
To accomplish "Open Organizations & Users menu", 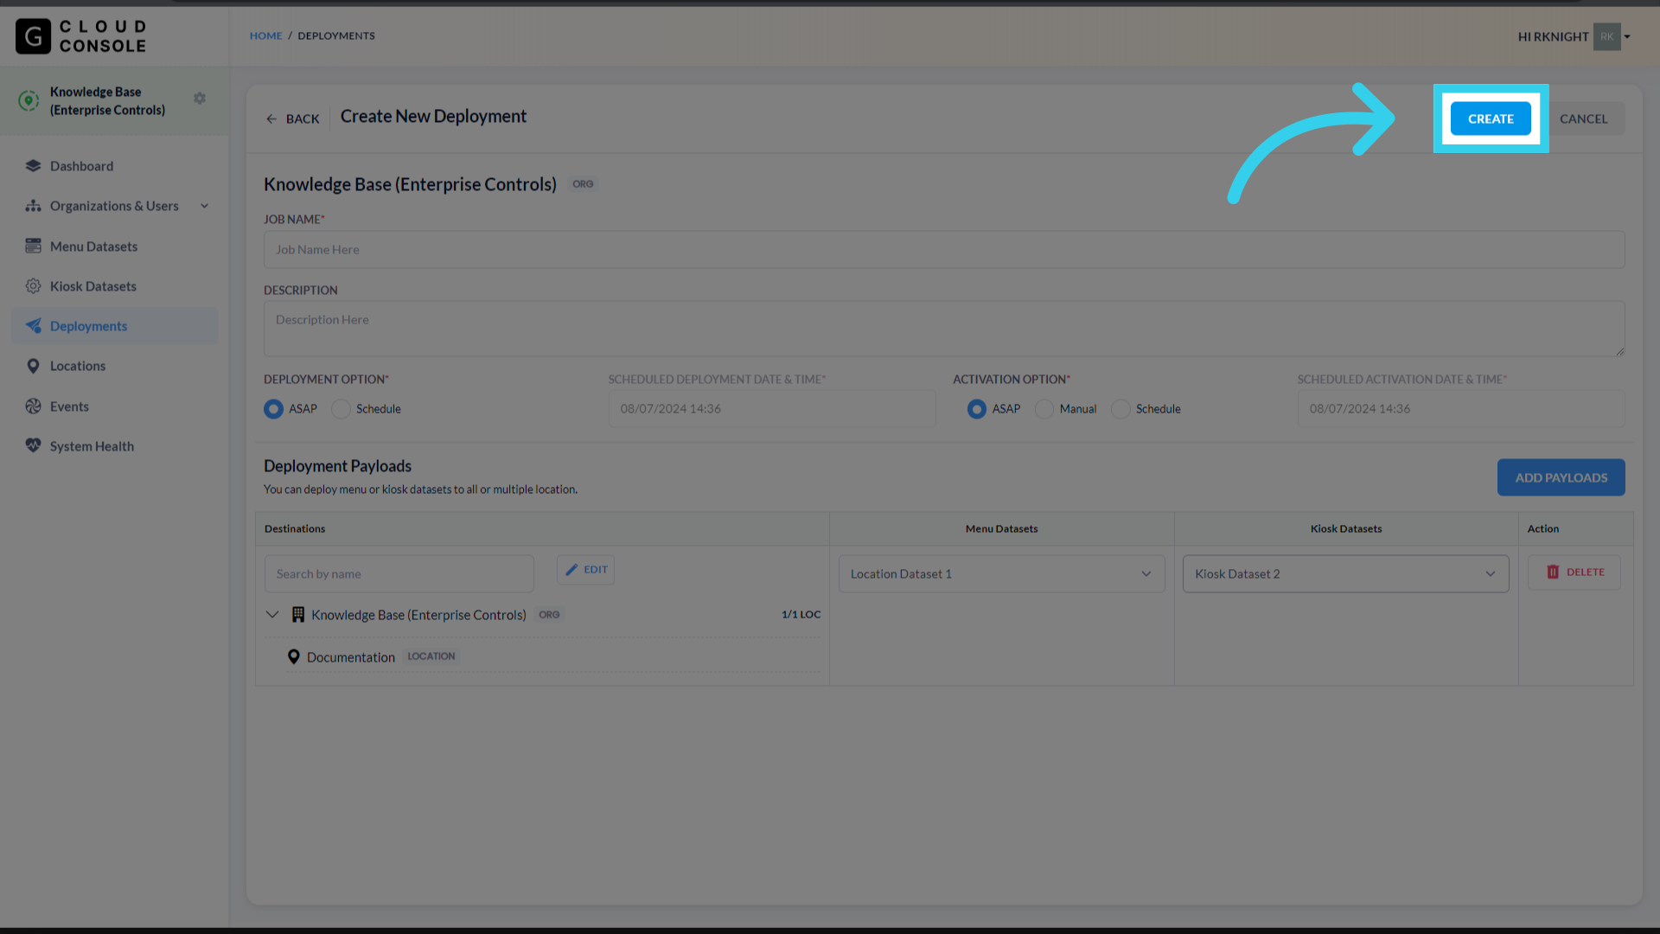I will coord(115,206).
